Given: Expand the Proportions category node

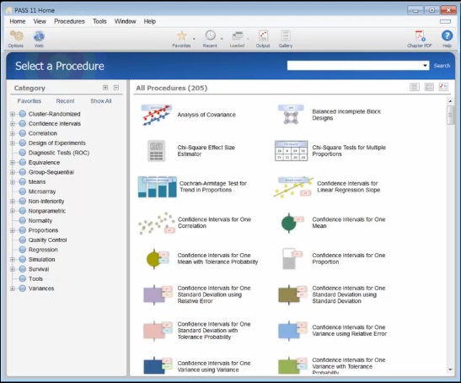Looking at the screenshot, I should point(13,230).
